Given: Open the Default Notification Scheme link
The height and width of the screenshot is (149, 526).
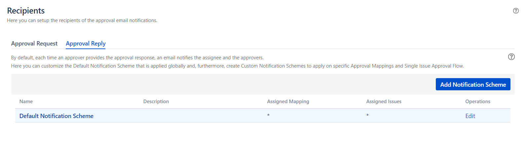Looking at the screenshot, I should [56, 116].
